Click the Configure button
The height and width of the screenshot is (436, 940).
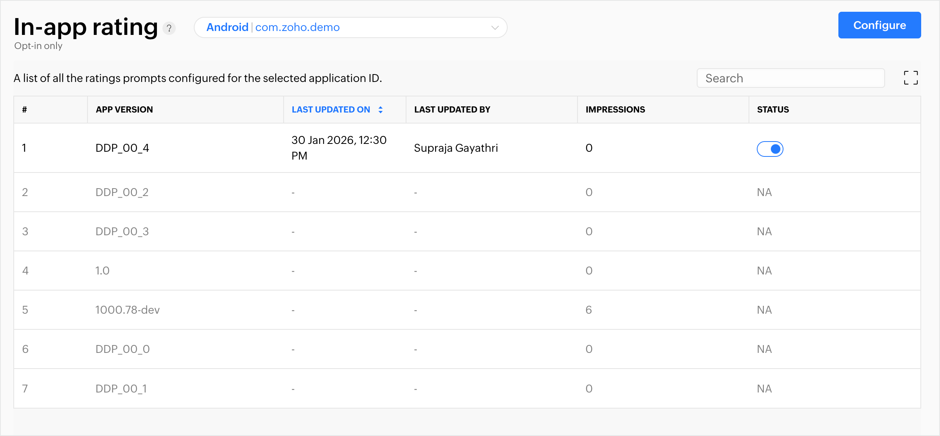pyautogui.click(x=879, y=25)
